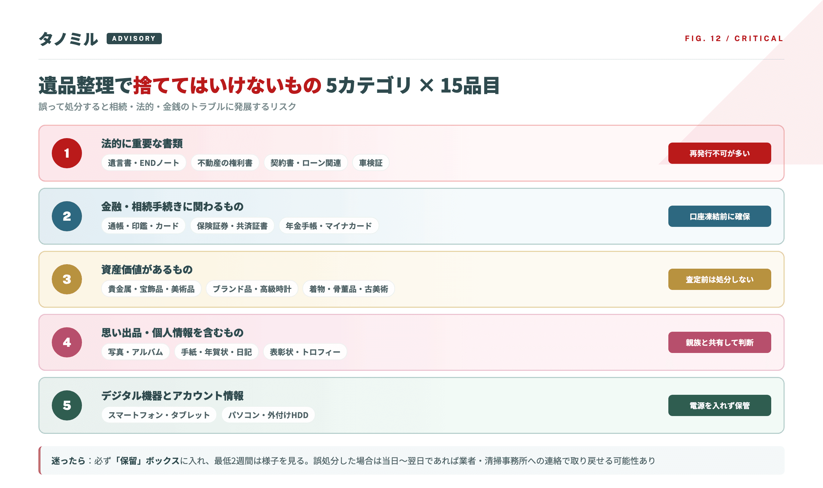Image resolution: width=823 pixels, height=488 pixels.
Task: Select the パソコン・外付けHDD chip
Action: 268,415
